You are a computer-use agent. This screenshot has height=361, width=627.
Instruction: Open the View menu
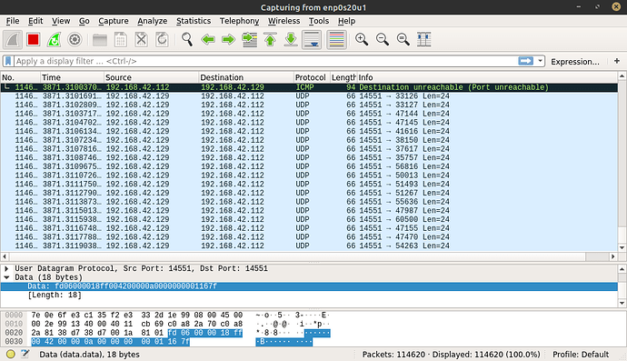[61, 21]
